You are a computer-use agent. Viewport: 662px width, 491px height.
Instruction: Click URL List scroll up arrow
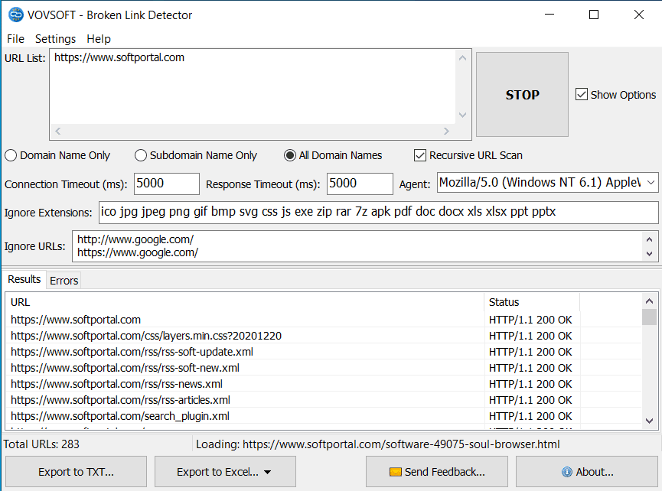(x=463, y=58)
